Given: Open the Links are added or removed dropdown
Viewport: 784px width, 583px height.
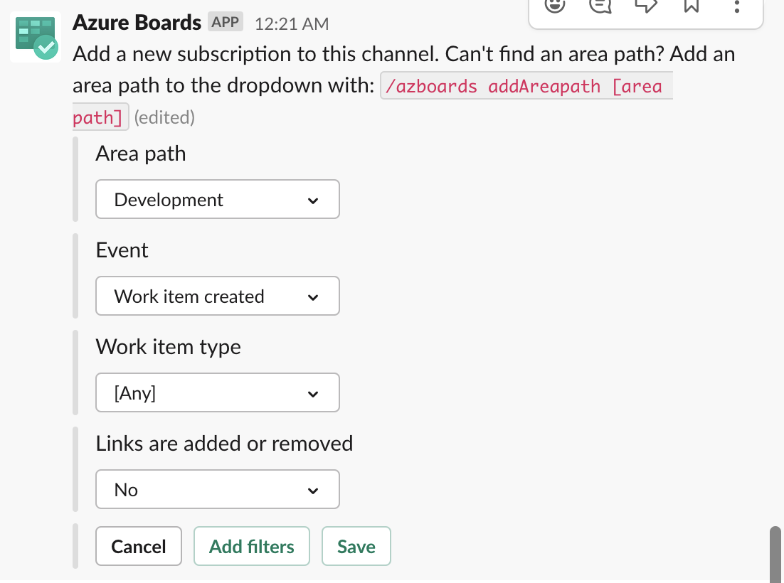Looking at the screenshot, I should (x=217, y=489).
